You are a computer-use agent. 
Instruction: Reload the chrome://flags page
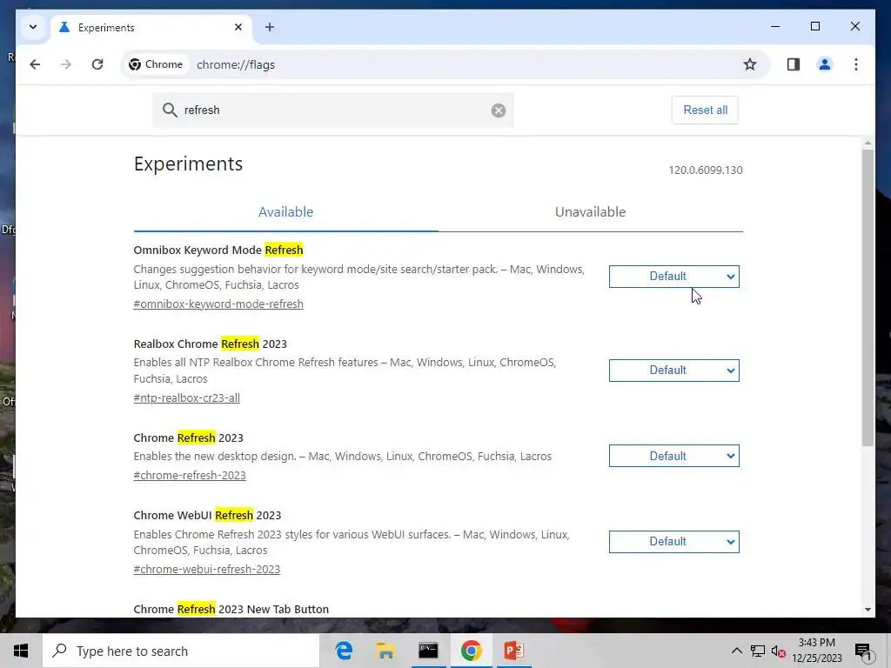pos(97,64)
